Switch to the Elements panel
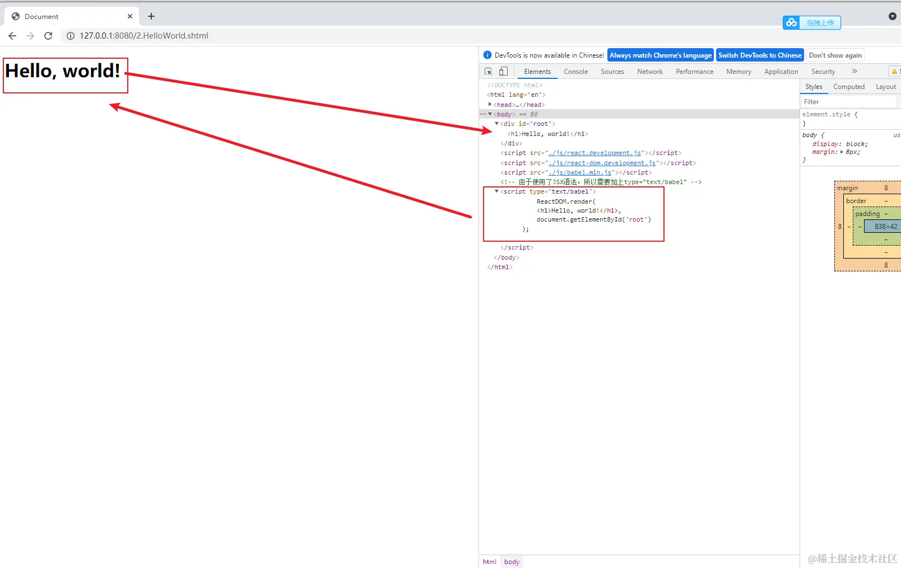901x568 pixels. tap(537, 72)
